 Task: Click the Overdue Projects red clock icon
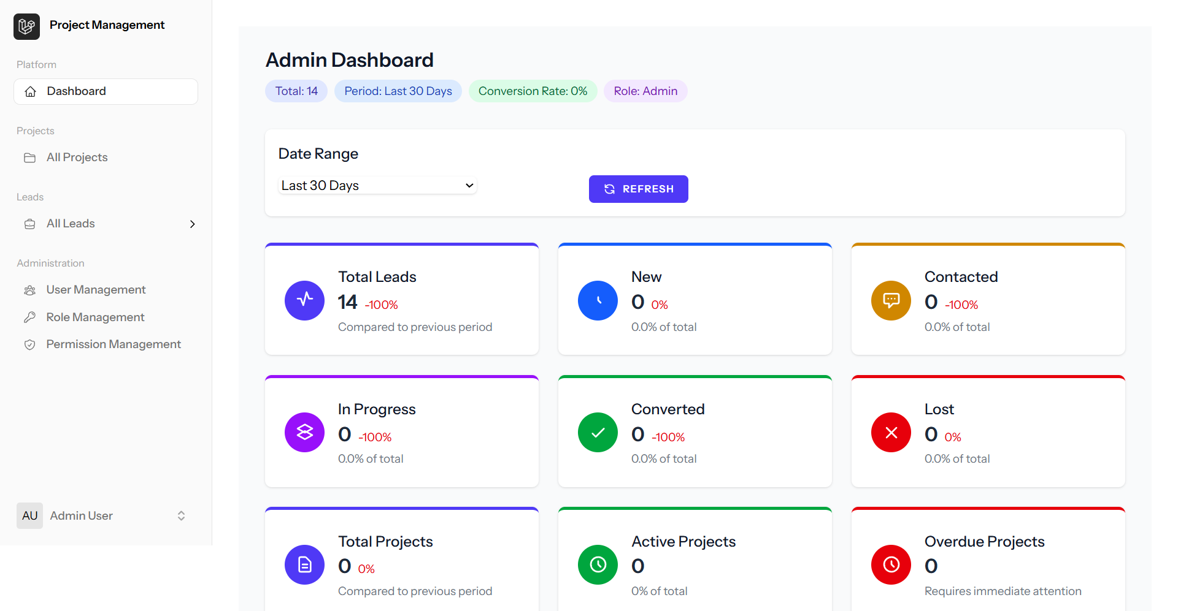pyautogui.click(x=891, y=564)
